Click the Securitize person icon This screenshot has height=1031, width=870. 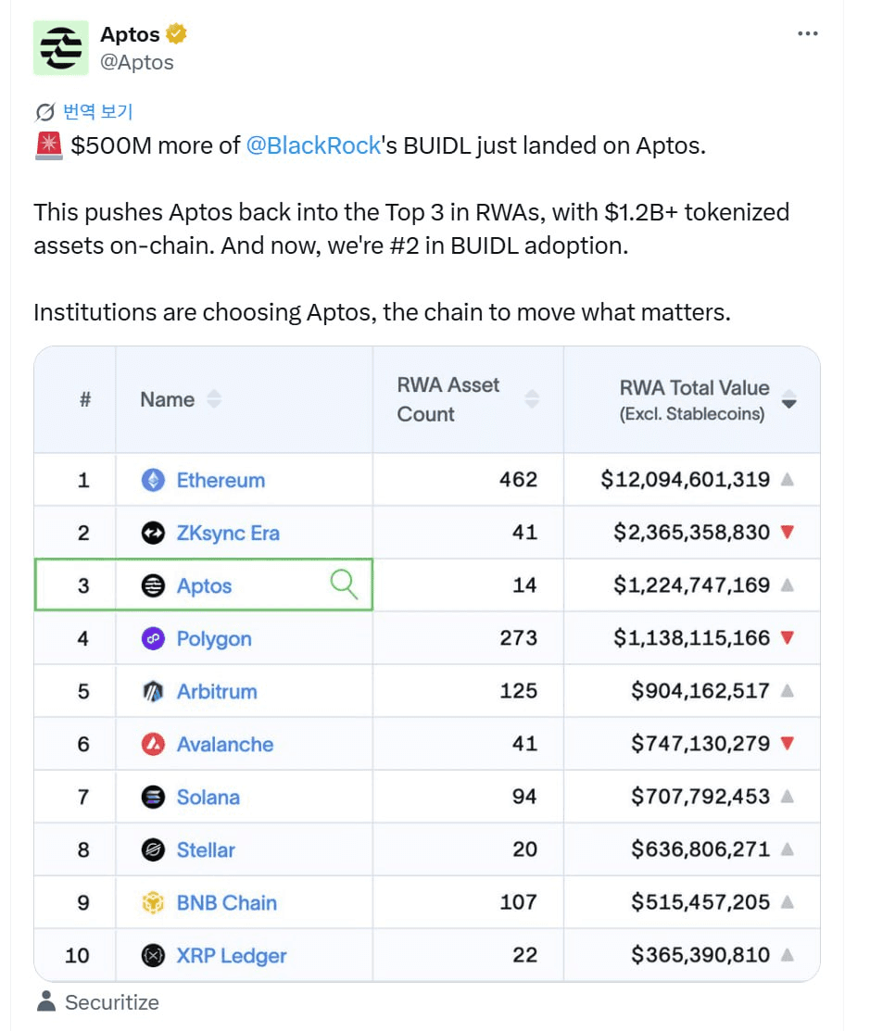point(45,1001)
